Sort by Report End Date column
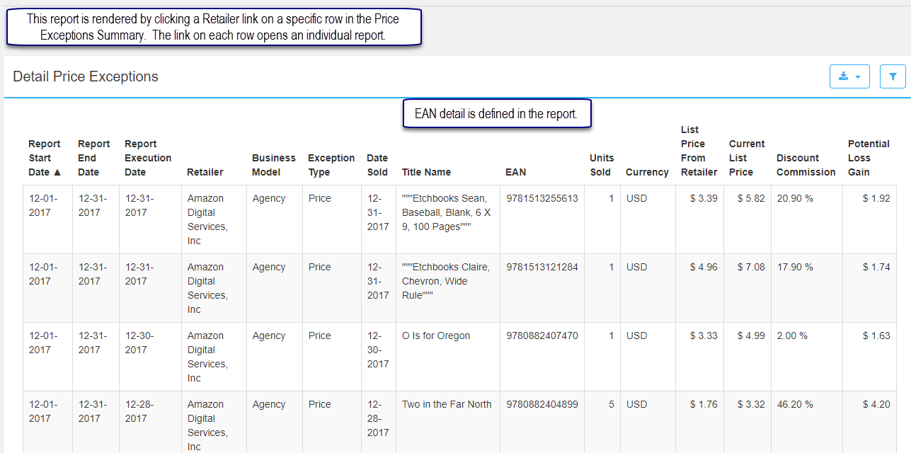This screenshot has width=911, height=453. [94, 158]
